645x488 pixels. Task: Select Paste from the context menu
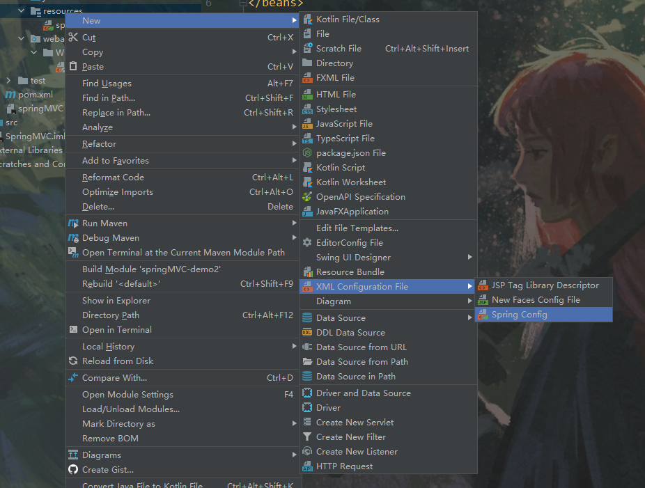click(x=182, y=67)
